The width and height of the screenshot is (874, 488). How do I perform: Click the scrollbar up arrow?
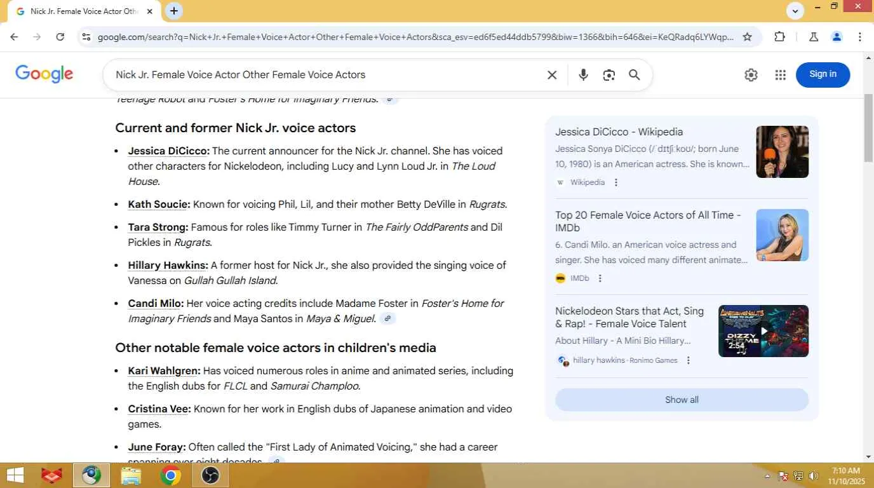[x=868, y=58]
